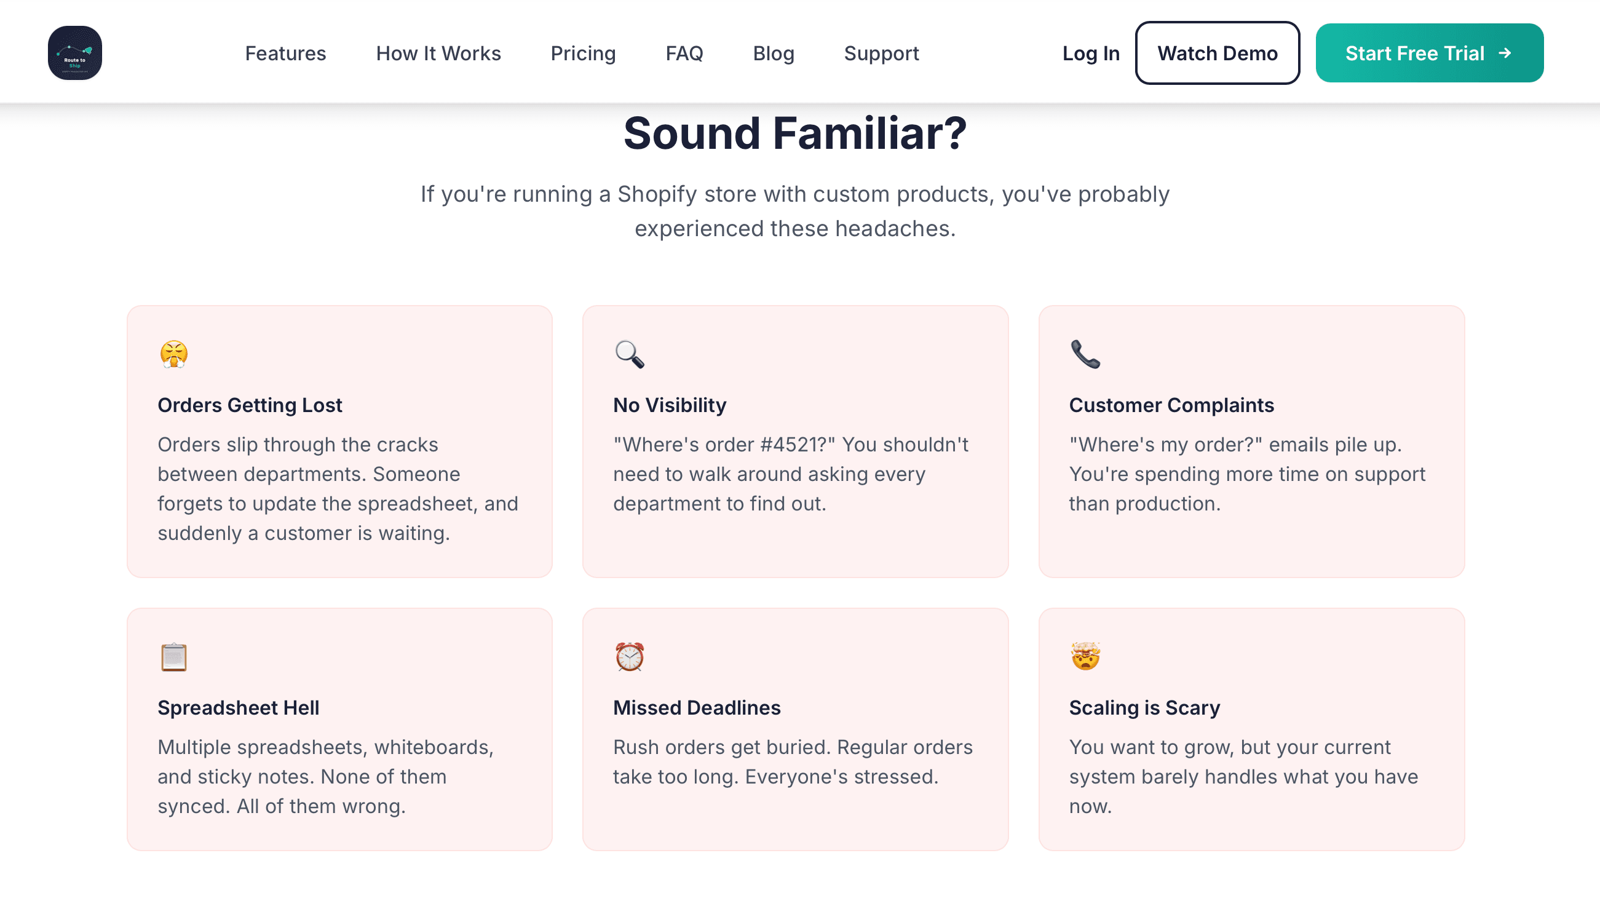
Task: Click the exploding head Scaling icon
Action: pos(1085,657)
